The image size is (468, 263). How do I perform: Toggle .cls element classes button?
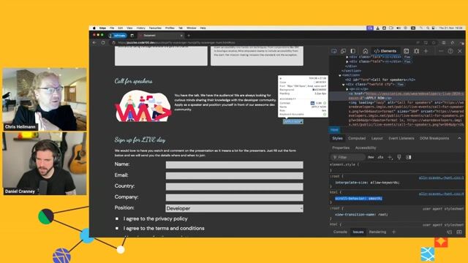coord(380,157)
